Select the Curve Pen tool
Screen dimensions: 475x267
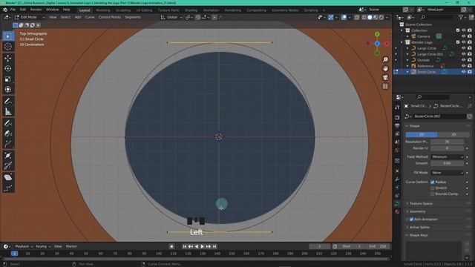point(8,133)
